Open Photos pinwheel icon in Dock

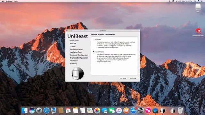click(97, 111)
